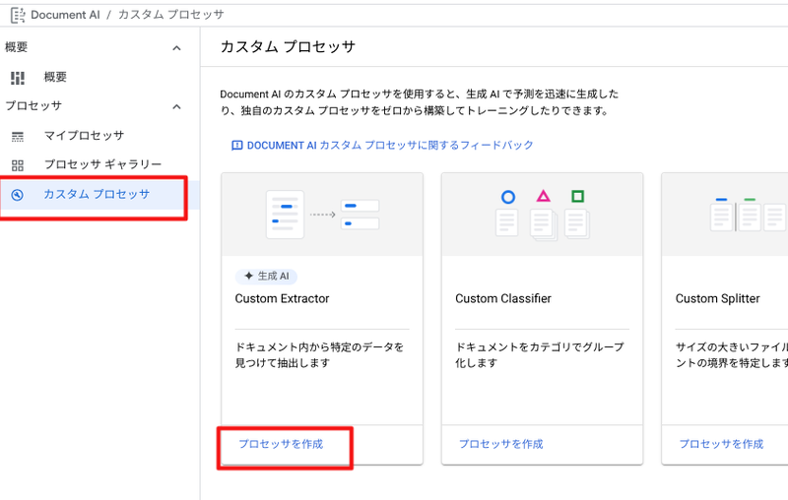Click the Custom Classifier title
Screen dimensions: 788x500
pos(503,298)
